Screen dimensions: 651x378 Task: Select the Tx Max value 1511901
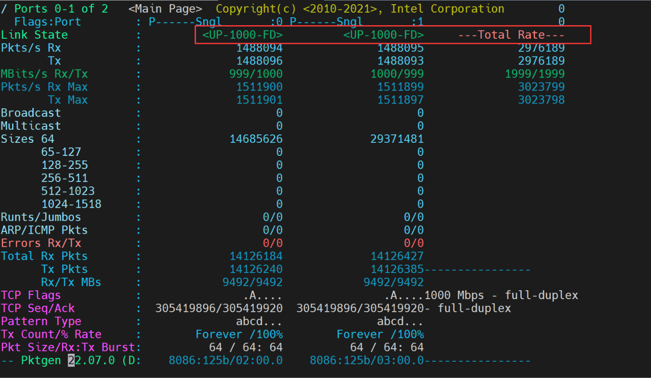pyautogui.click(x=259, y=100)
